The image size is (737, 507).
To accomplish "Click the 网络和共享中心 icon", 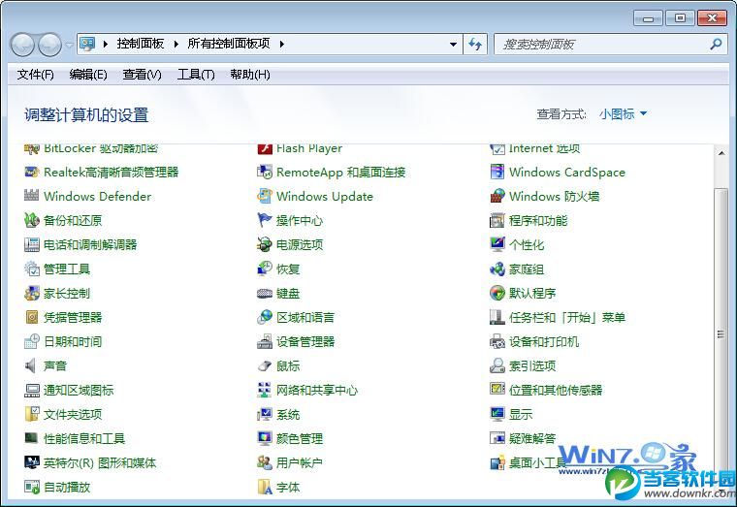I will click(x=265, y=390).
